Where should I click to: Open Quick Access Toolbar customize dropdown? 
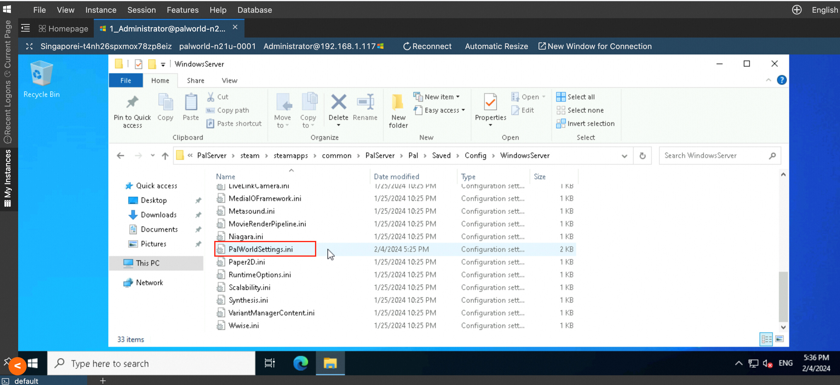tap(163, 64)
